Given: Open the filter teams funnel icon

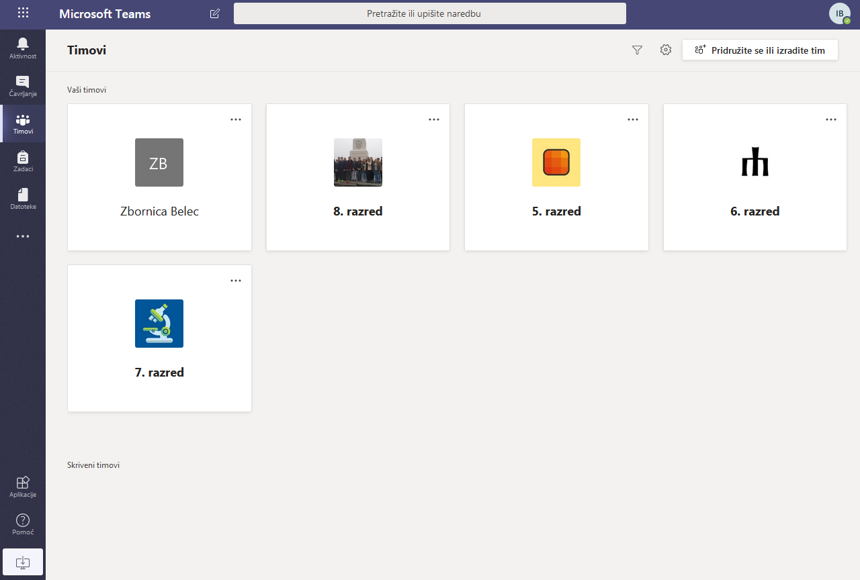Looking at the screenshot, I should pos(637,50).
